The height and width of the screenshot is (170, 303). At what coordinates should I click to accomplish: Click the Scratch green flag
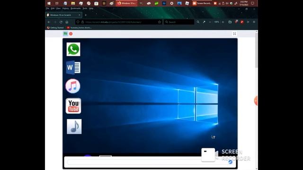[x=65, y=34]
